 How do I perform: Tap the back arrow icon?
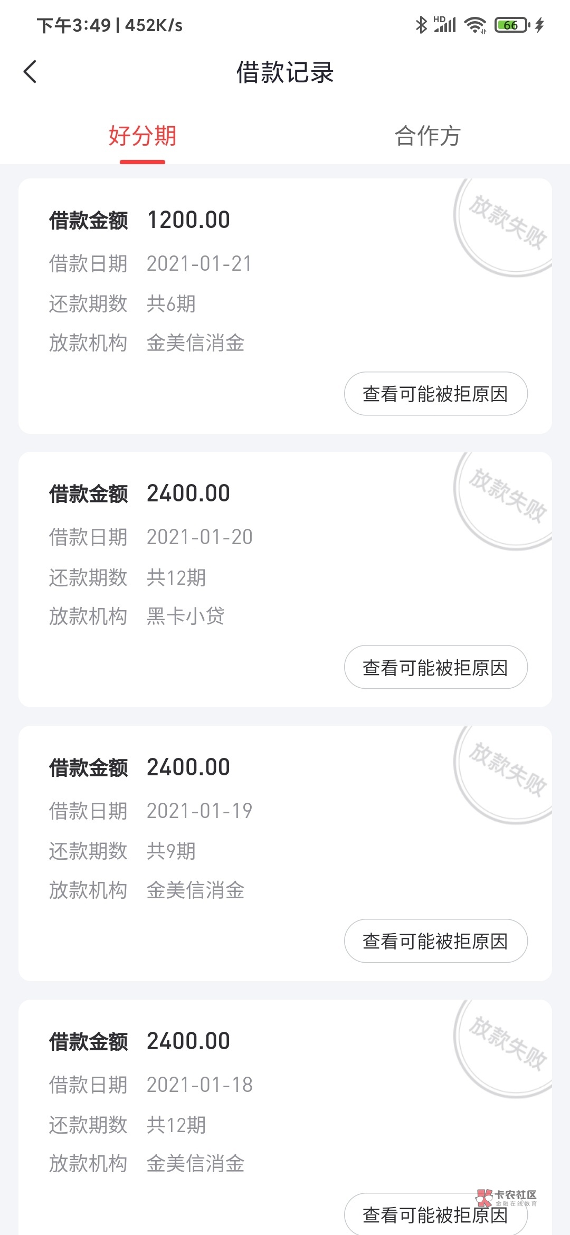click(x=30, y=72)
